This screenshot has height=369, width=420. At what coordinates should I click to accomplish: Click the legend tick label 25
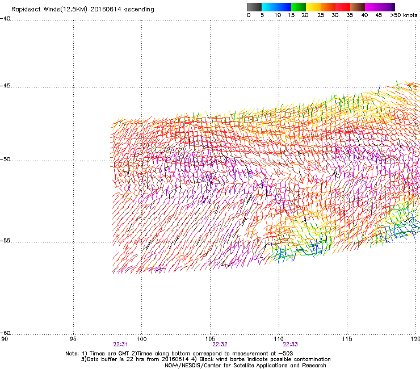pos(321,15)
